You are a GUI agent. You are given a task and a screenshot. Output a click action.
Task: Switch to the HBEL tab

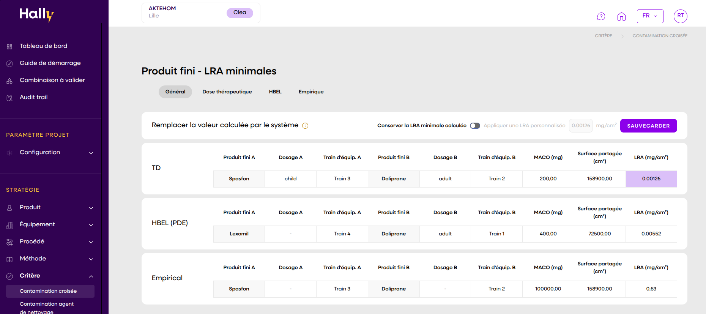pos(275,92)
